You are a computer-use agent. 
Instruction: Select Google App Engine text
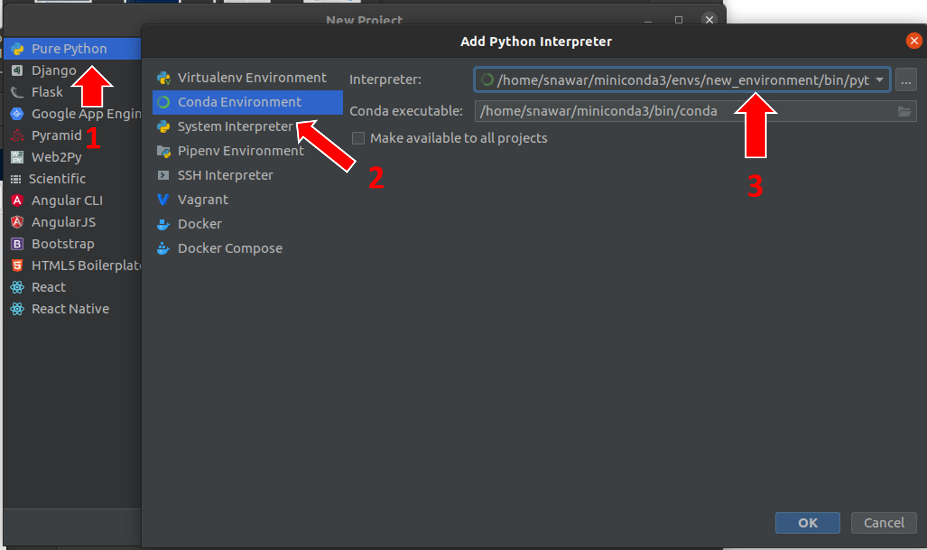coord(86,114)
